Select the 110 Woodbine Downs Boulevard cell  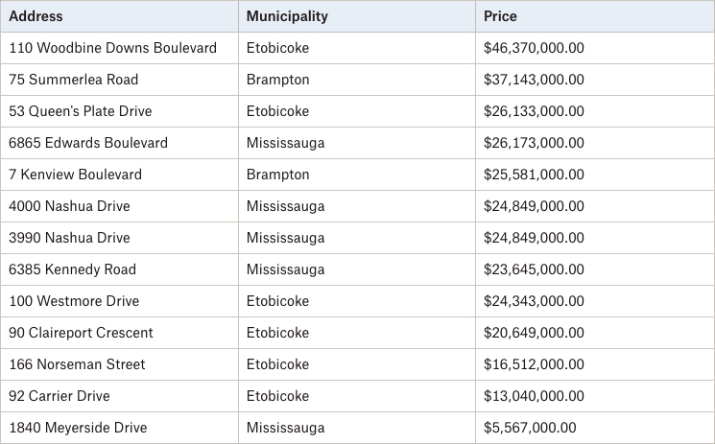point(119,48)
